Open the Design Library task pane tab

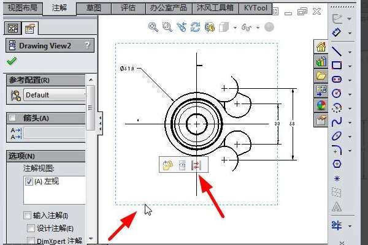click(321, 61)
